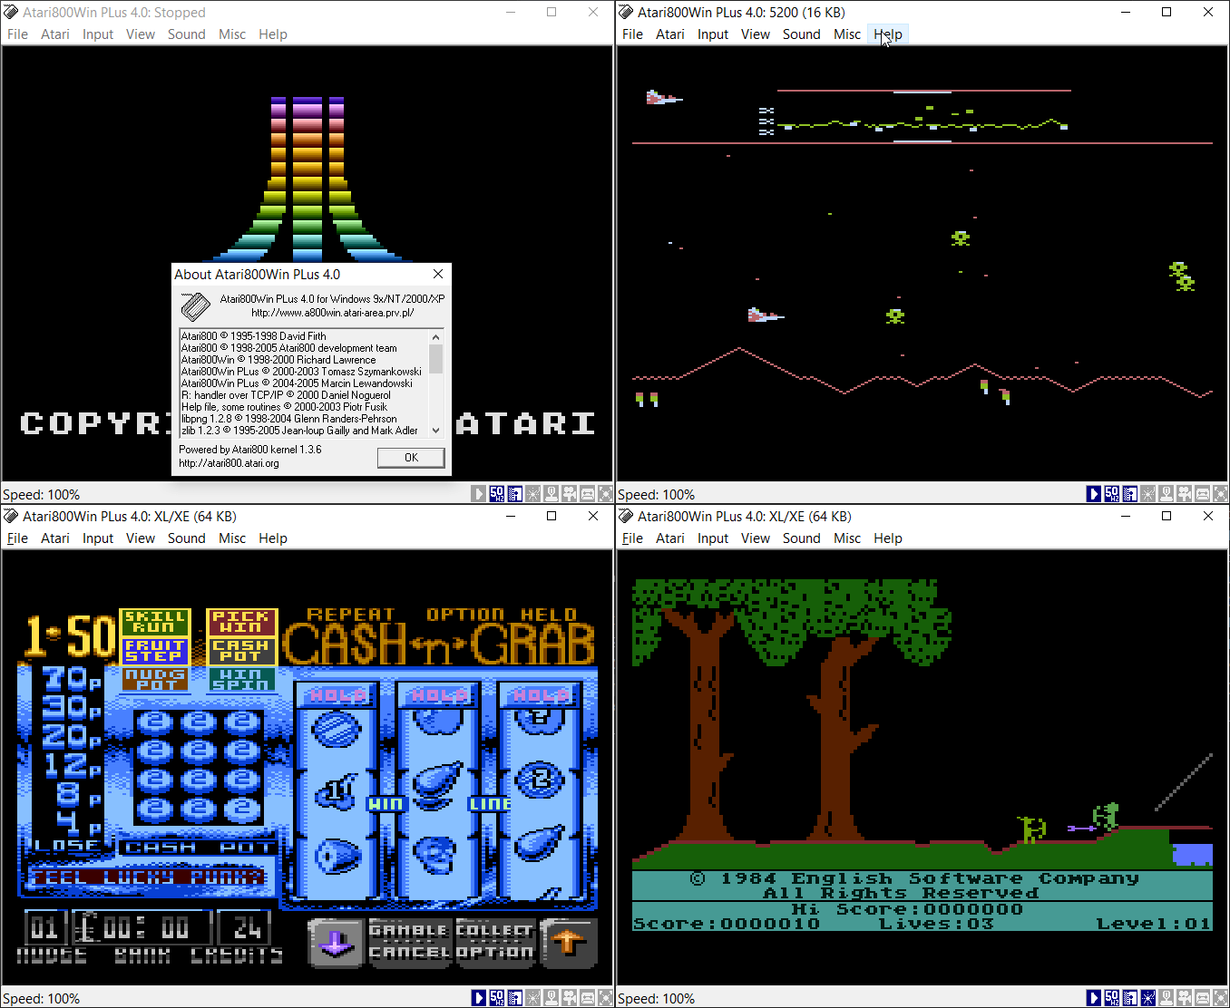The height and width of the screenshot is (1008, 1230).
Task: Open the Atari menu in the 5200 window
Action: pyautogui.click(x=670, y=34)
